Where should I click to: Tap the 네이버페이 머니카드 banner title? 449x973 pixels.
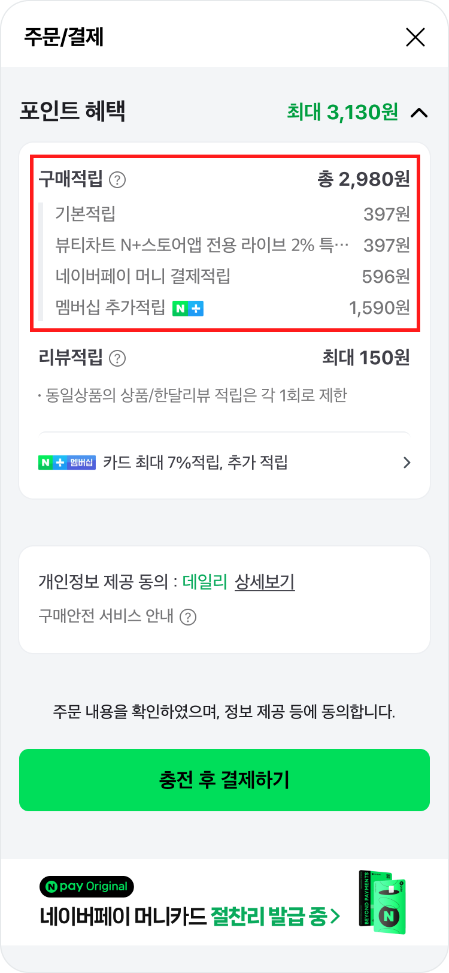tap(123, 917)
